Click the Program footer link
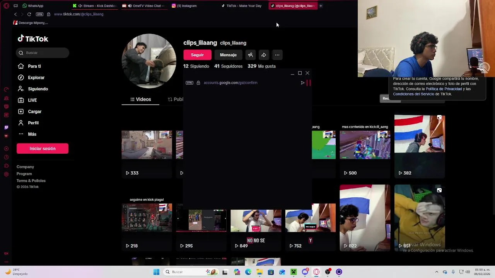The width and height of the screenshot is (495, 278). click(24, 174)
